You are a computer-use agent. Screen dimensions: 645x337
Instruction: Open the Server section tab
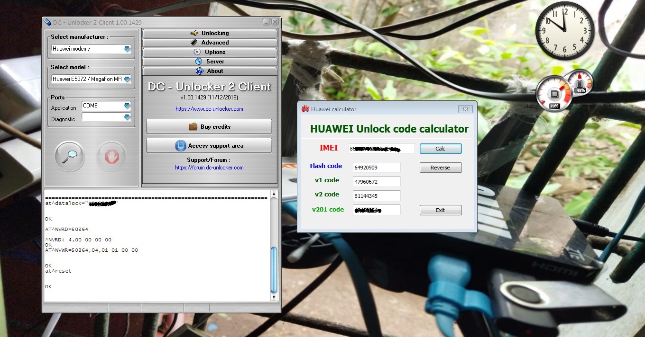click(x=210, y=62)
